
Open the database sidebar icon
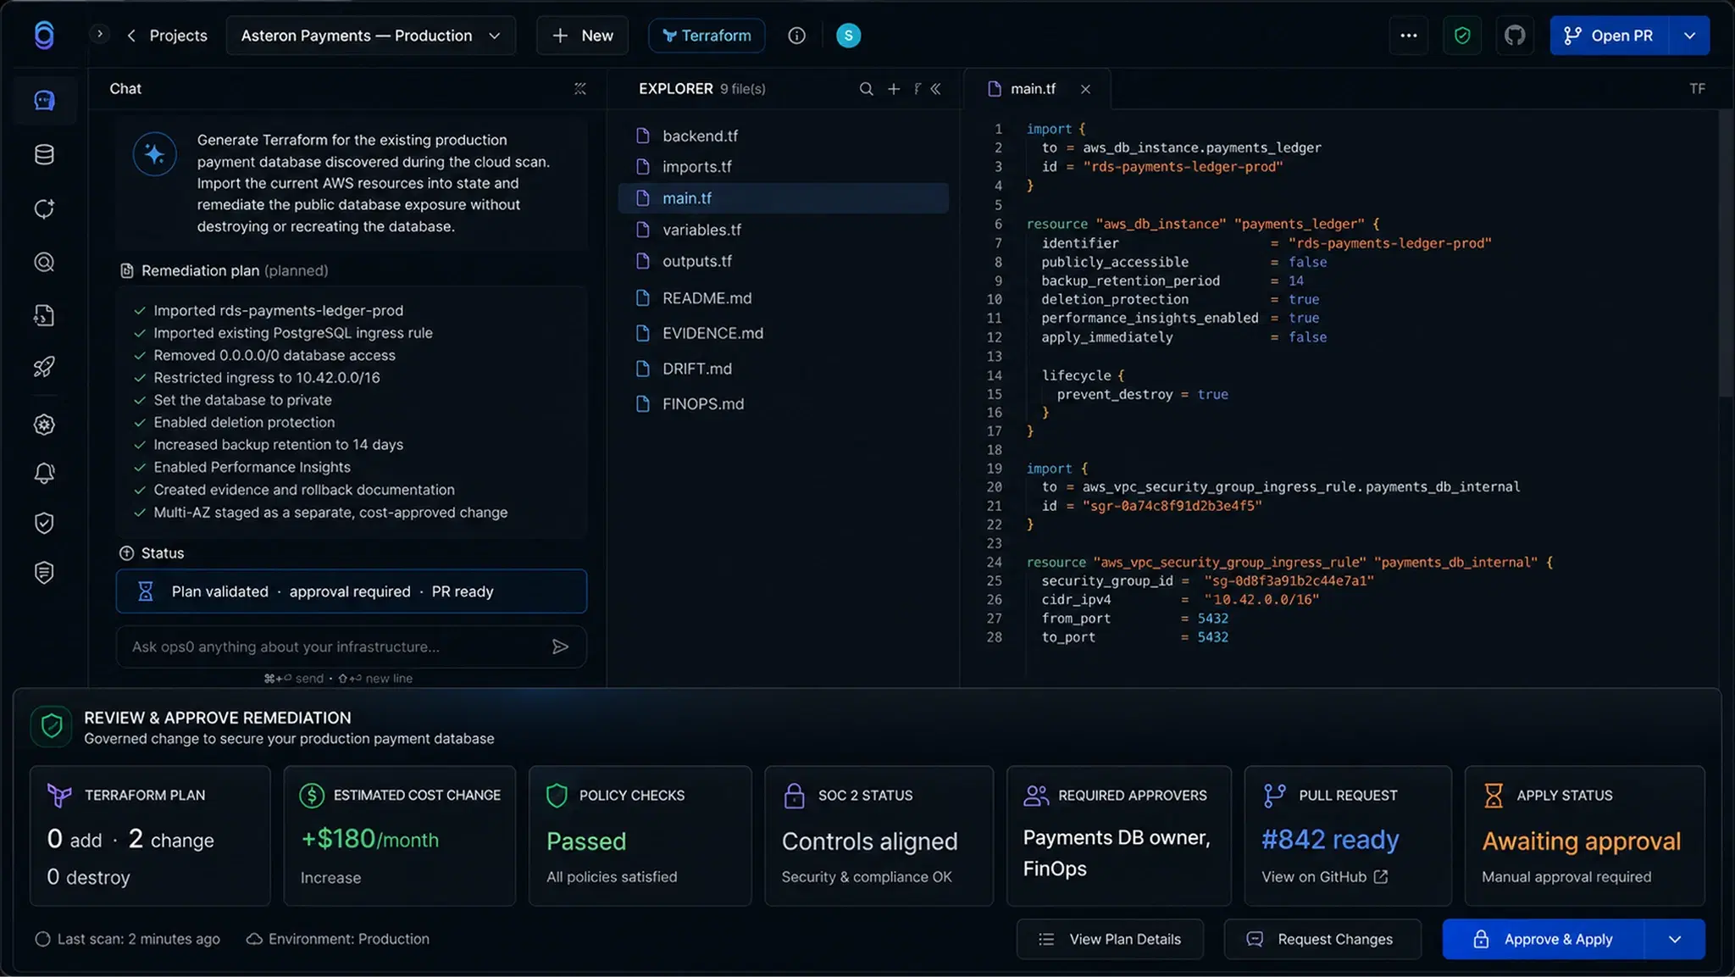tap(44, 154)
